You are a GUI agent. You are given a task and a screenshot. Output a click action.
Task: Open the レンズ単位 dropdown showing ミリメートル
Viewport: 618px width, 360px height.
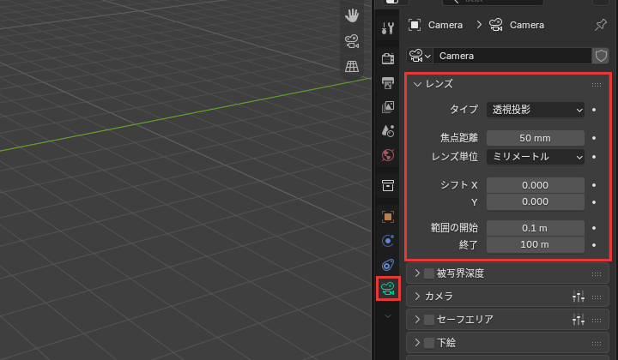(x=536, y=157)
